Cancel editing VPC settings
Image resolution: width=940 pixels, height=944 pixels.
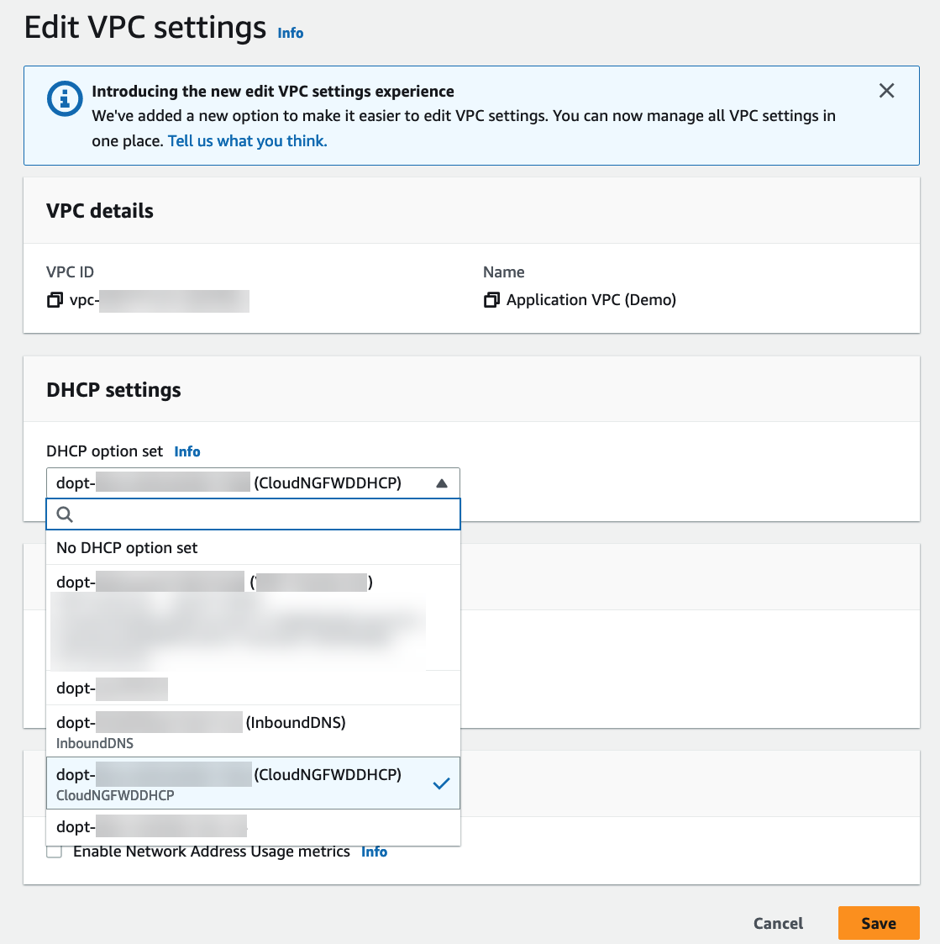point(778,923)
